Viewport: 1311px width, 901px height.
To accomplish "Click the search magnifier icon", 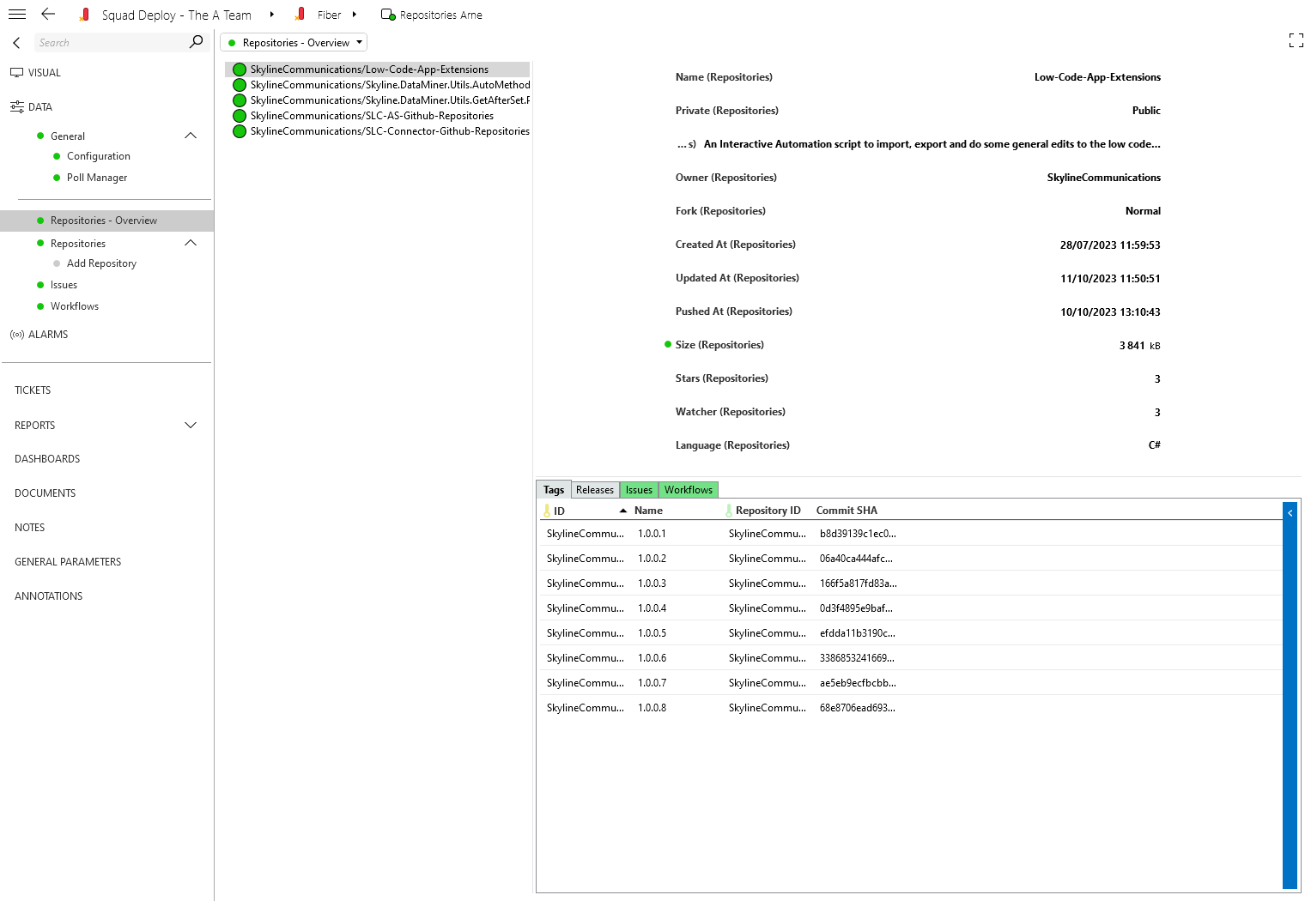I will [197, 42].
